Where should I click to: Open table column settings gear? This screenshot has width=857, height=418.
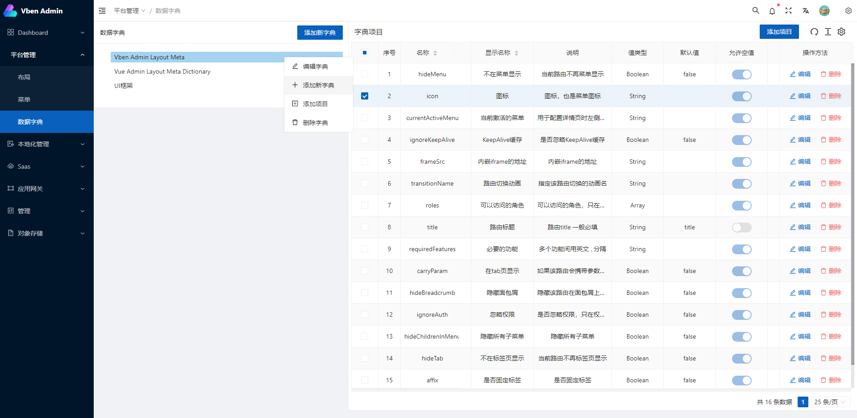point(841,32)
